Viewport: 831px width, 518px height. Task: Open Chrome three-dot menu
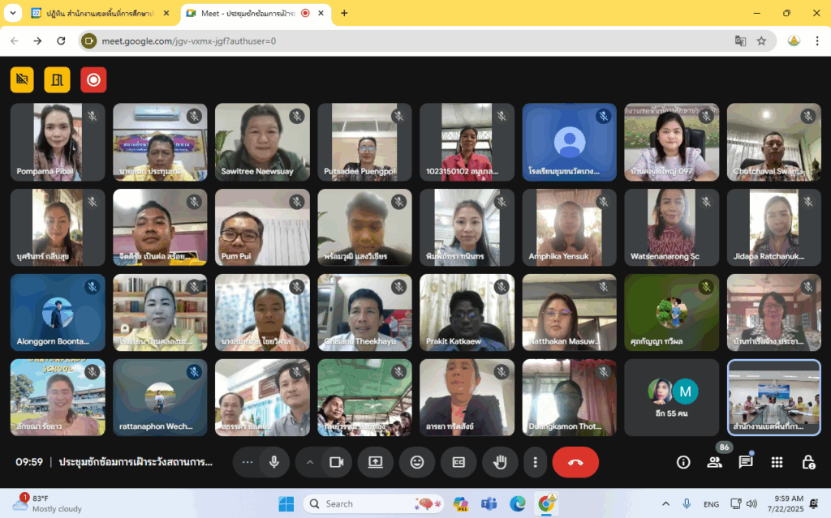(x=817, y=41)
